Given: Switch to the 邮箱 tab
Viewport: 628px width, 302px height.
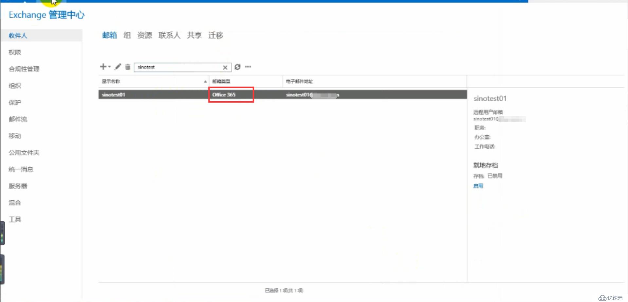Looking at the screenshot, I should tap(109, 35).
